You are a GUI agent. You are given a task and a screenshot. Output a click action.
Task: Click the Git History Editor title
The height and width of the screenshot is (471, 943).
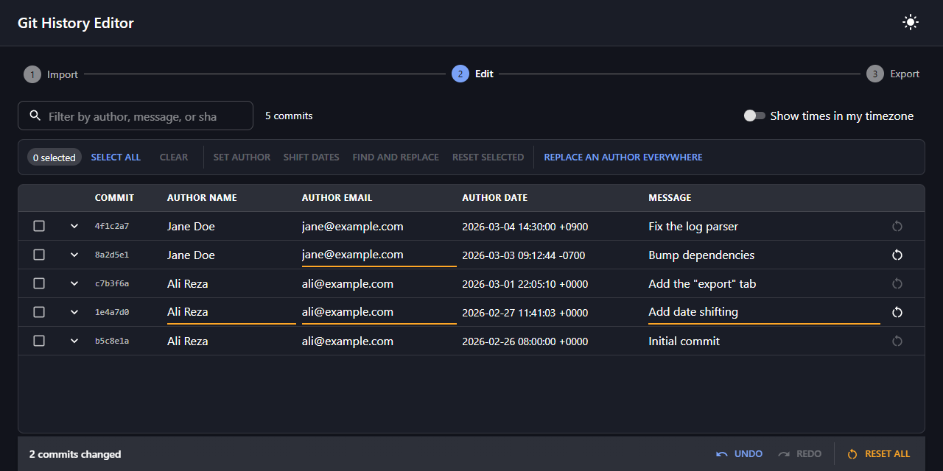pos(76,23)
